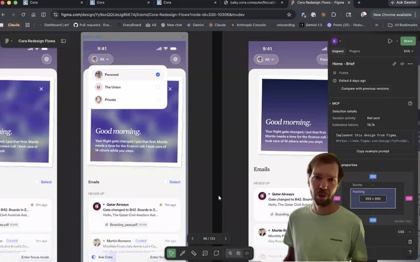420x262 pixels.
Task: Select the Private account radio option
Action: (x=157, y=99)
